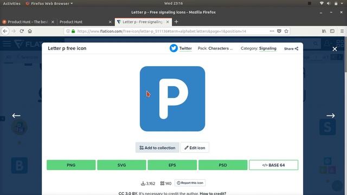Open the clock Wed 23:16 calendar
Viewport: 347px width, 195px height.
[173, 3]
